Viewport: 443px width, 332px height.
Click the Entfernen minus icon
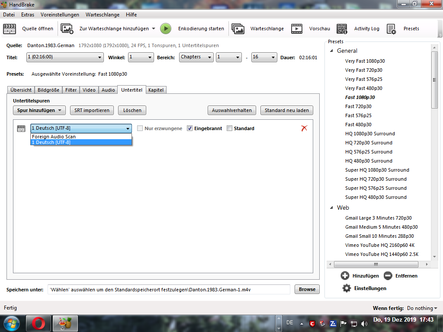point(388,276)
